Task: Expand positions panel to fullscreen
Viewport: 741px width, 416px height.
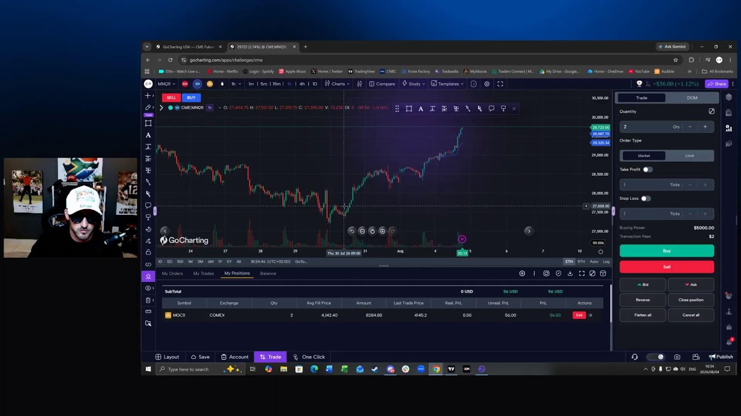Action: [582, 273]
